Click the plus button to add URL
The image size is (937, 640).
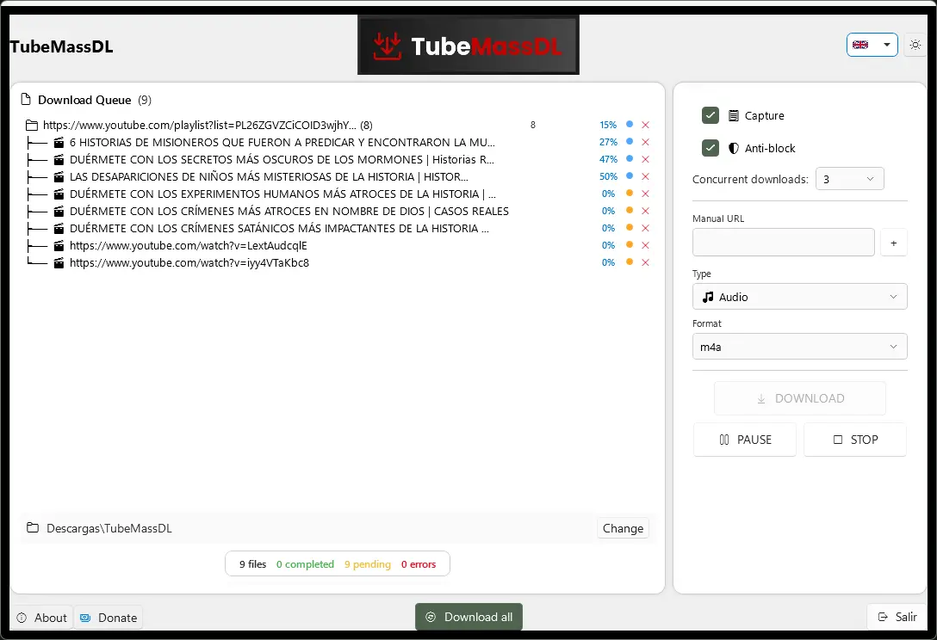pos(893,243)
